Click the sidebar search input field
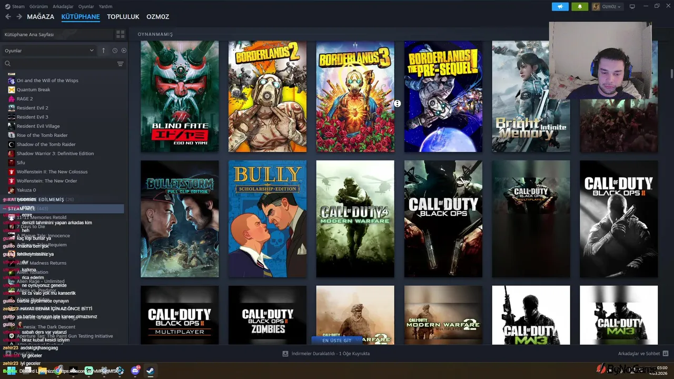 (63, 64)
